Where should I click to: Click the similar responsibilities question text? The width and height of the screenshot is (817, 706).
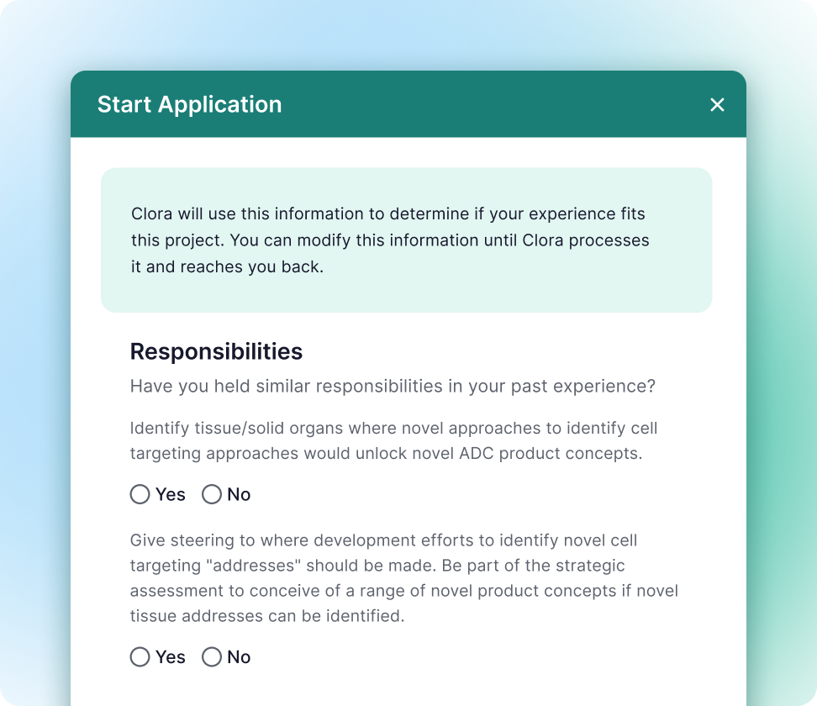coord(393,387)
